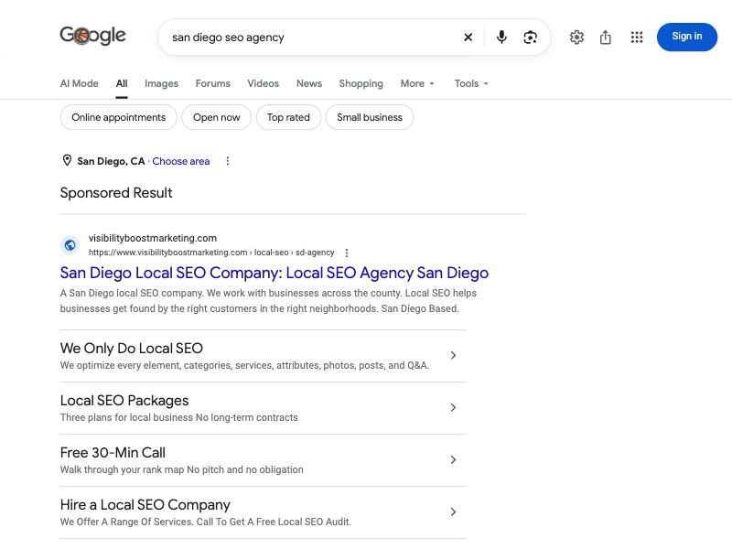Open the Forums tab
The height and width of the screenshot is (549, 732).
click(x=213, y=83)
